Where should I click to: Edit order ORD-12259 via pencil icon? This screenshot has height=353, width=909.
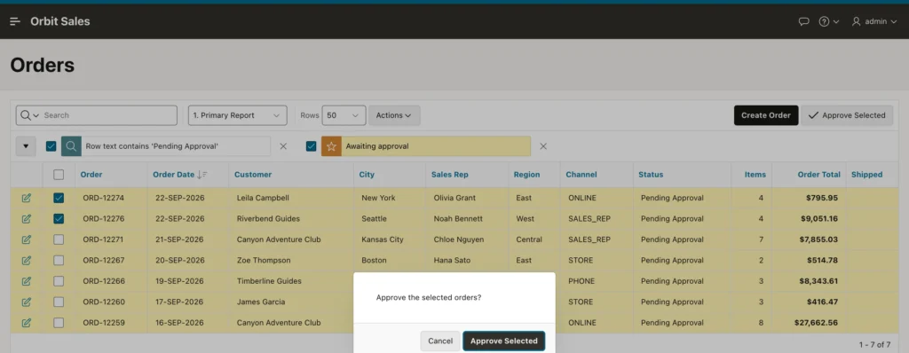pyautogui.click(x=26, y=323)
